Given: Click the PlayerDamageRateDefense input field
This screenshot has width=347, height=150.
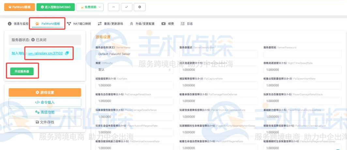Looking at the screenshot, I should [135, 116].
